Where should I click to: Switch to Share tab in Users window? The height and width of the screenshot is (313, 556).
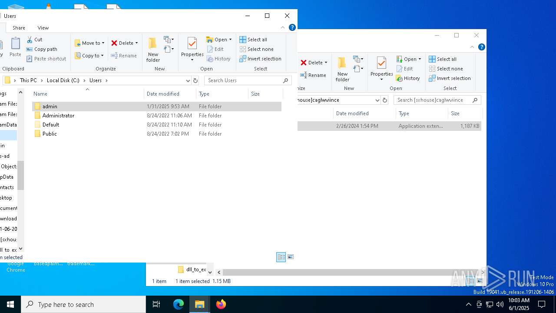pyautogui.click(x=19, y=28)
